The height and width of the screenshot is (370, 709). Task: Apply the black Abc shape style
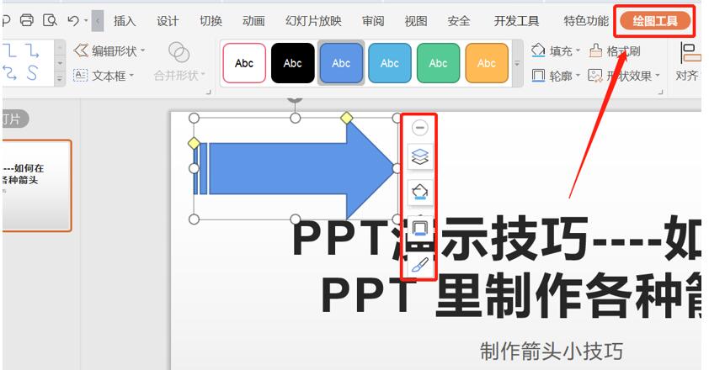(x=292, y=63)
